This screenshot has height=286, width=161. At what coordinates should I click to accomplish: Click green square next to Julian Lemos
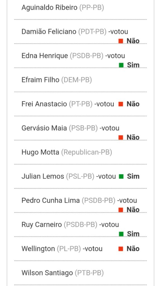tap(121, 177)
